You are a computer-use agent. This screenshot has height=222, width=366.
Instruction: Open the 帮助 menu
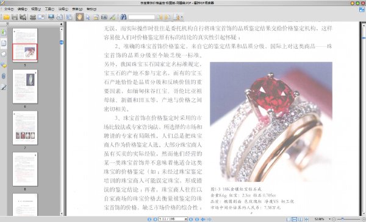coord(91,9)
